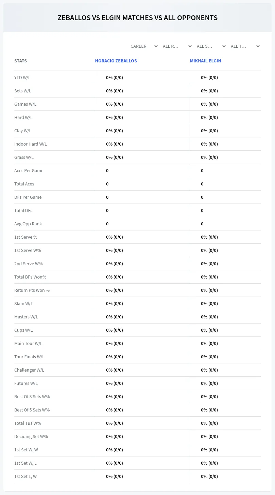Click Elgin's Deciding Set W% value
The image size is (275, 495).
tap(209, 436)
